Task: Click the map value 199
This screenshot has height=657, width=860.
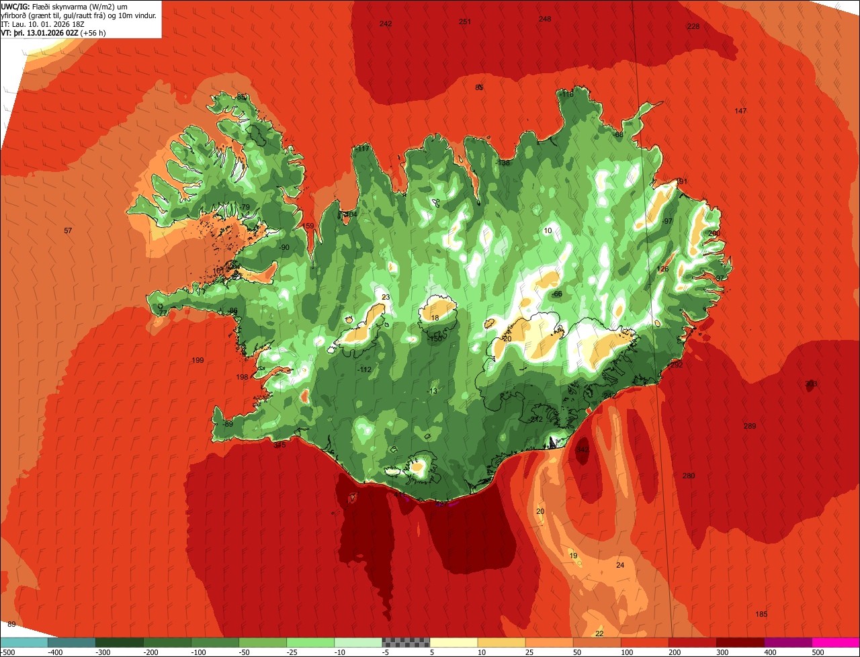Action: pyautogui.click(x=198, y=361)
